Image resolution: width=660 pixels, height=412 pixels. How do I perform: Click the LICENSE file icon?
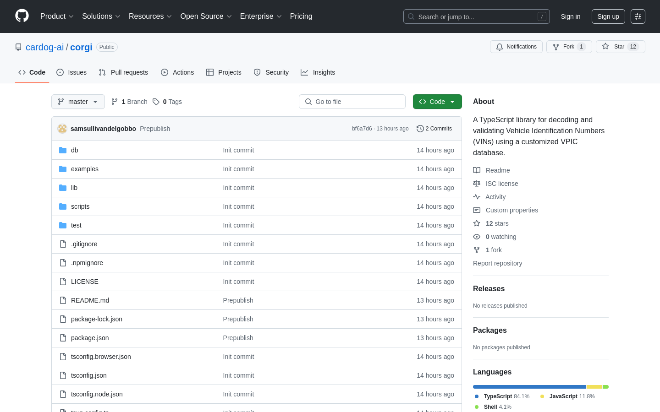(x=63, y=282)
